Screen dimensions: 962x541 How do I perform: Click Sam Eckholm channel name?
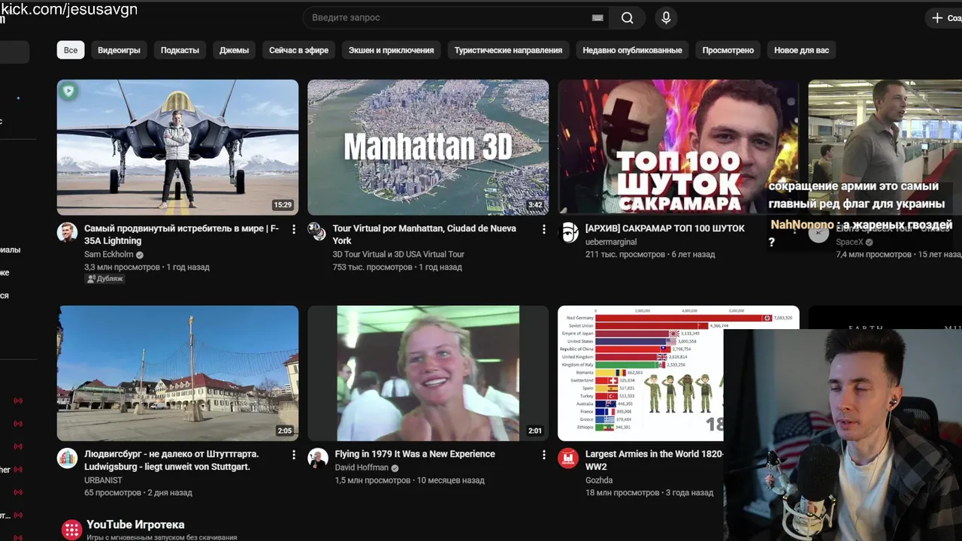point(108,255)
